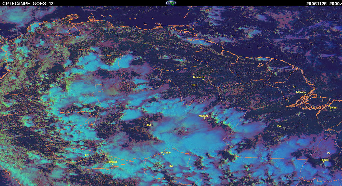Select the PA state label
This screenshot has width=342, height=186.
(279, 126)
